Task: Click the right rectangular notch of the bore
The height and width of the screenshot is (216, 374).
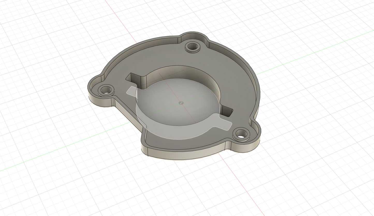Action: coord(228,111)
